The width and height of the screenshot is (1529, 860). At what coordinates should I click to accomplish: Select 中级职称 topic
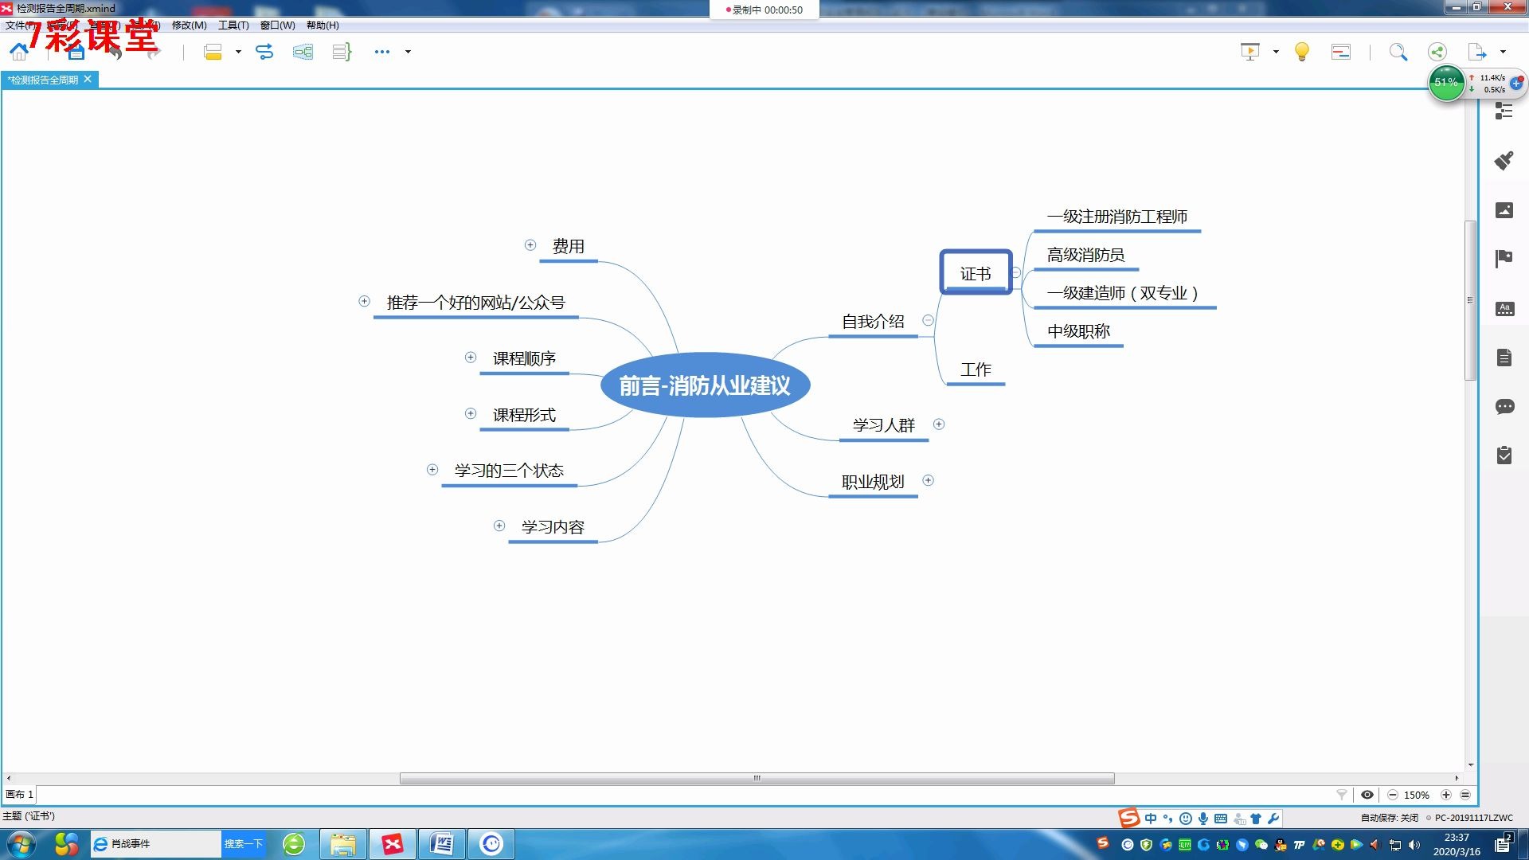[x=1078, y=331]
